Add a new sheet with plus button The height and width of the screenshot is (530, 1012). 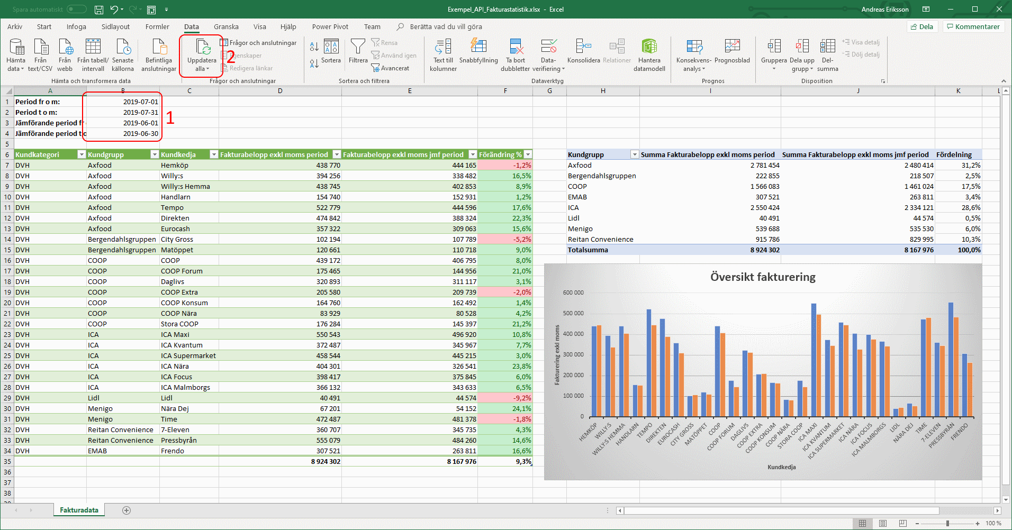126,510
